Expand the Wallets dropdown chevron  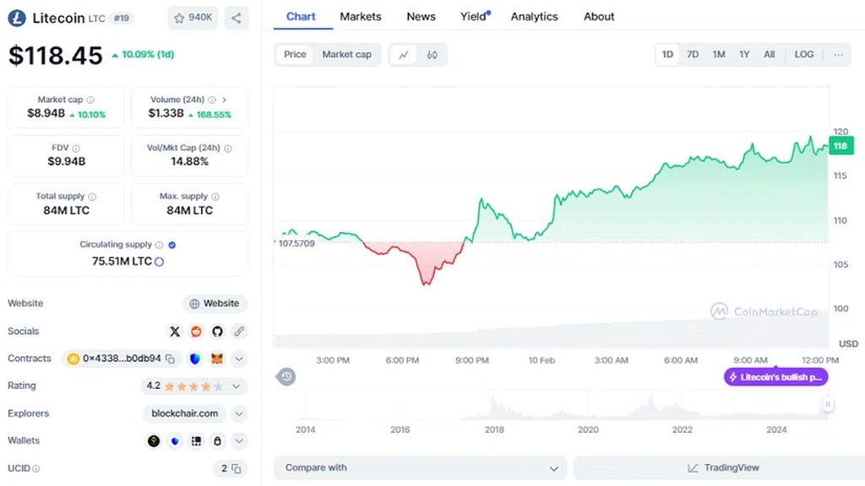pyautogui.click(x=239, y=440)
